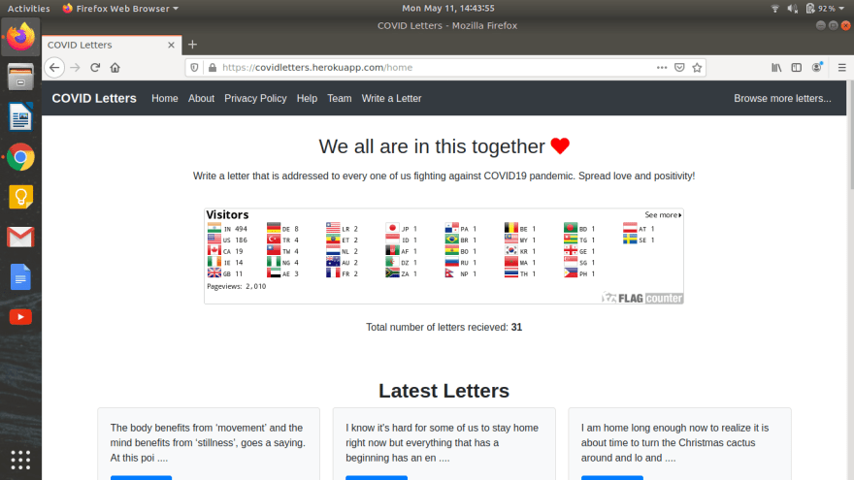This screenshot has width=854, height=480.
Task: Open letter card about body and movement
Action: [x=209, y=444]
